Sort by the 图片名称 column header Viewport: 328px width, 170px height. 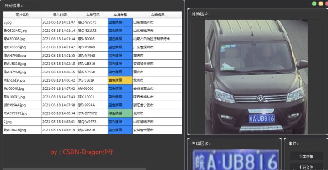(22, 15)
